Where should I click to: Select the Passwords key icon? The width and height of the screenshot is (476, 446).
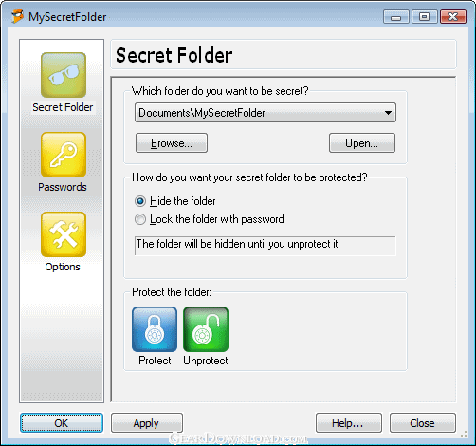(64, 155)
